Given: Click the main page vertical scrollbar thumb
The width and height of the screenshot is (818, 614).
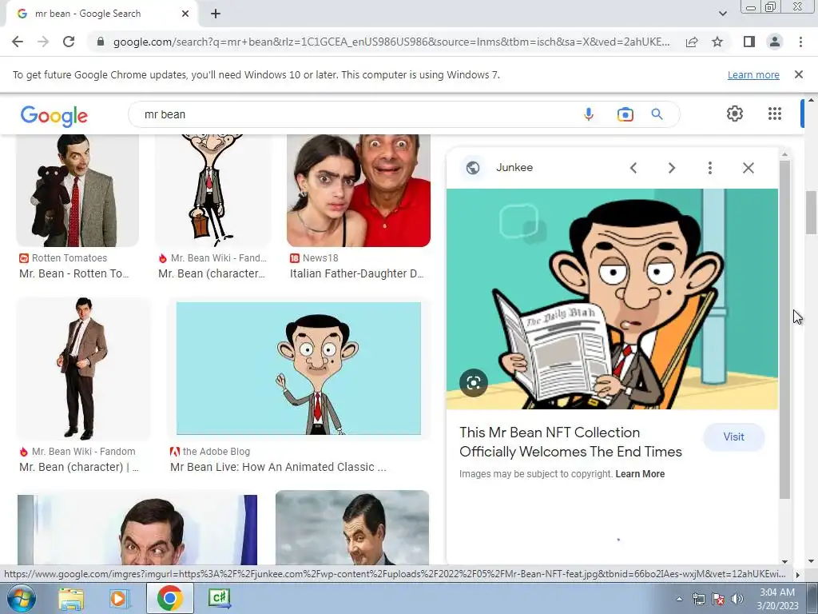Looking at the screenshot, I should 812,213.
